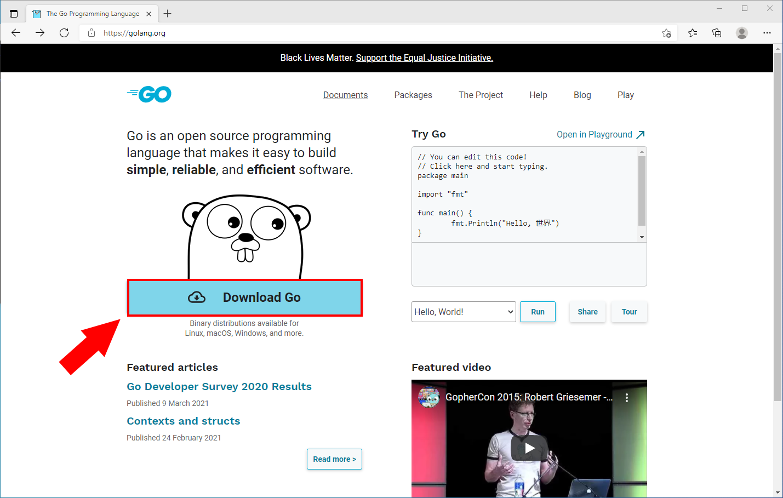Close the Go Programming Language tab

[x=148, y=14]
